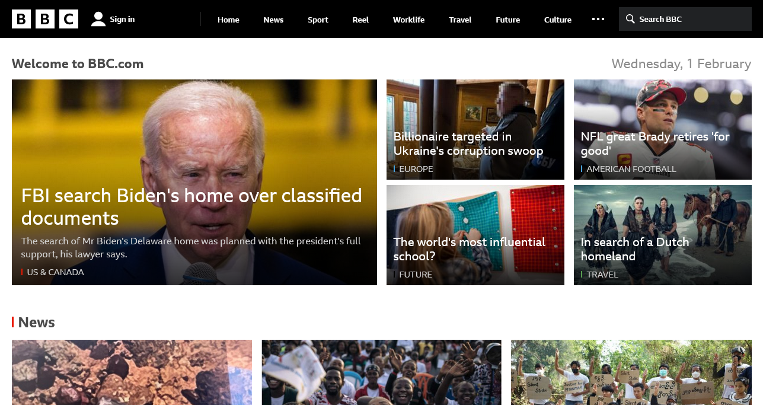Open the News menu item

point(273,20)
